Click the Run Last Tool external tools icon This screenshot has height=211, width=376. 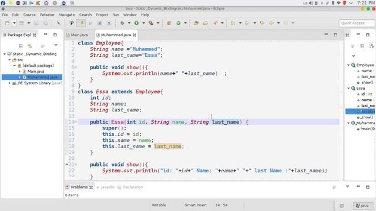click(x=151, y=23)
